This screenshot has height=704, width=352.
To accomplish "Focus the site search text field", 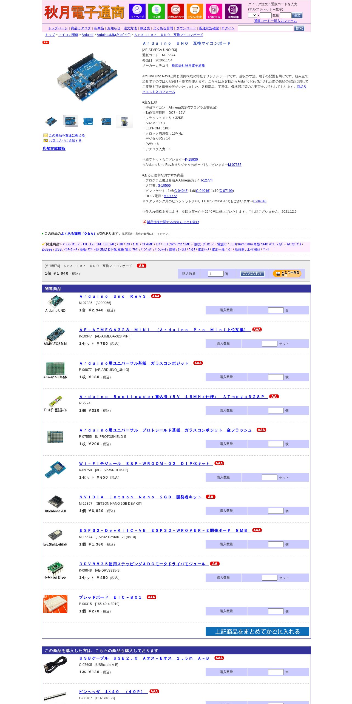I will 265,28.
